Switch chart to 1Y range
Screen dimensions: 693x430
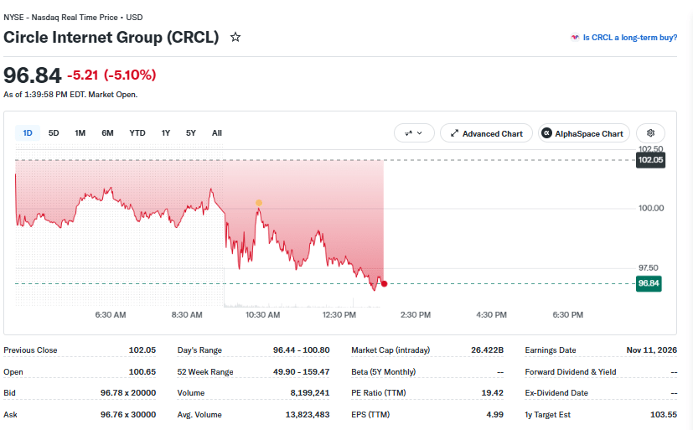click(166, 133)
